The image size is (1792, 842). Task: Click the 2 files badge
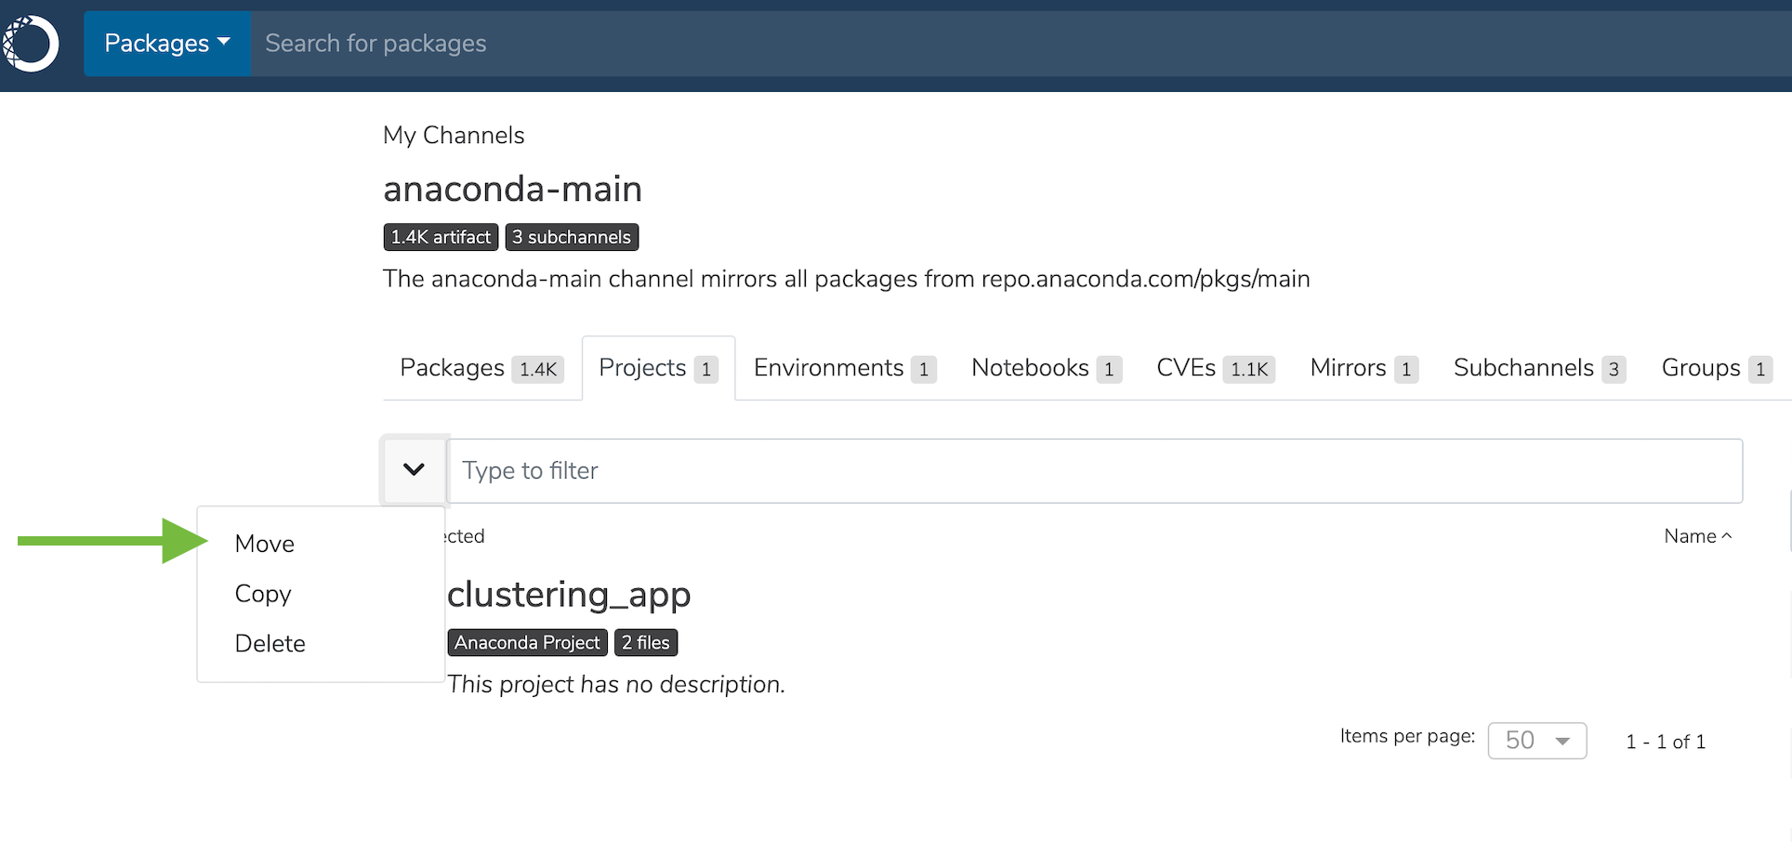coord(646,642)
